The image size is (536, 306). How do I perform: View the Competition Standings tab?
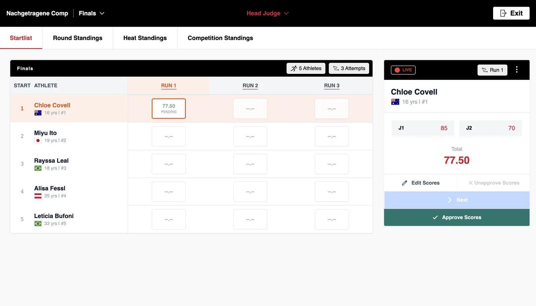click(220, 38)
